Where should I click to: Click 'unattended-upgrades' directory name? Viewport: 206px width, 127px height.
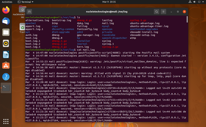click(x=144, y=29)
